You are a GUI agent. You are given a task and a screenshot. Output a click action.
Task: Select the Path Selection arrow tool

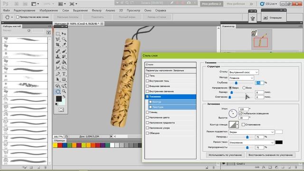(58, 79)
